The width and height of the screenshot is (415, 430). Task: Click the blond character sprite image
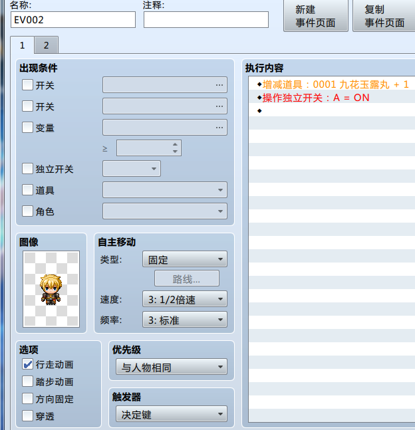pos(51,289)
